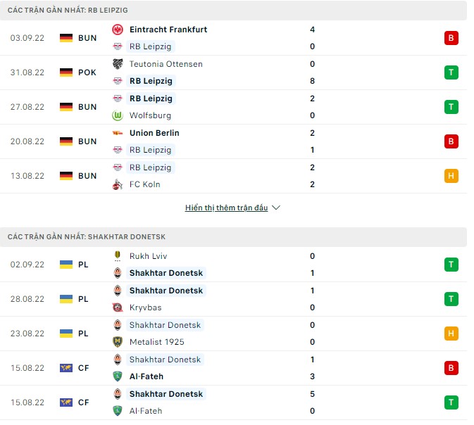Screen dimensions: 474x425
Task: Click the Ukrainian flag beside 02.09.22 PL
Action: click(66, 265)
